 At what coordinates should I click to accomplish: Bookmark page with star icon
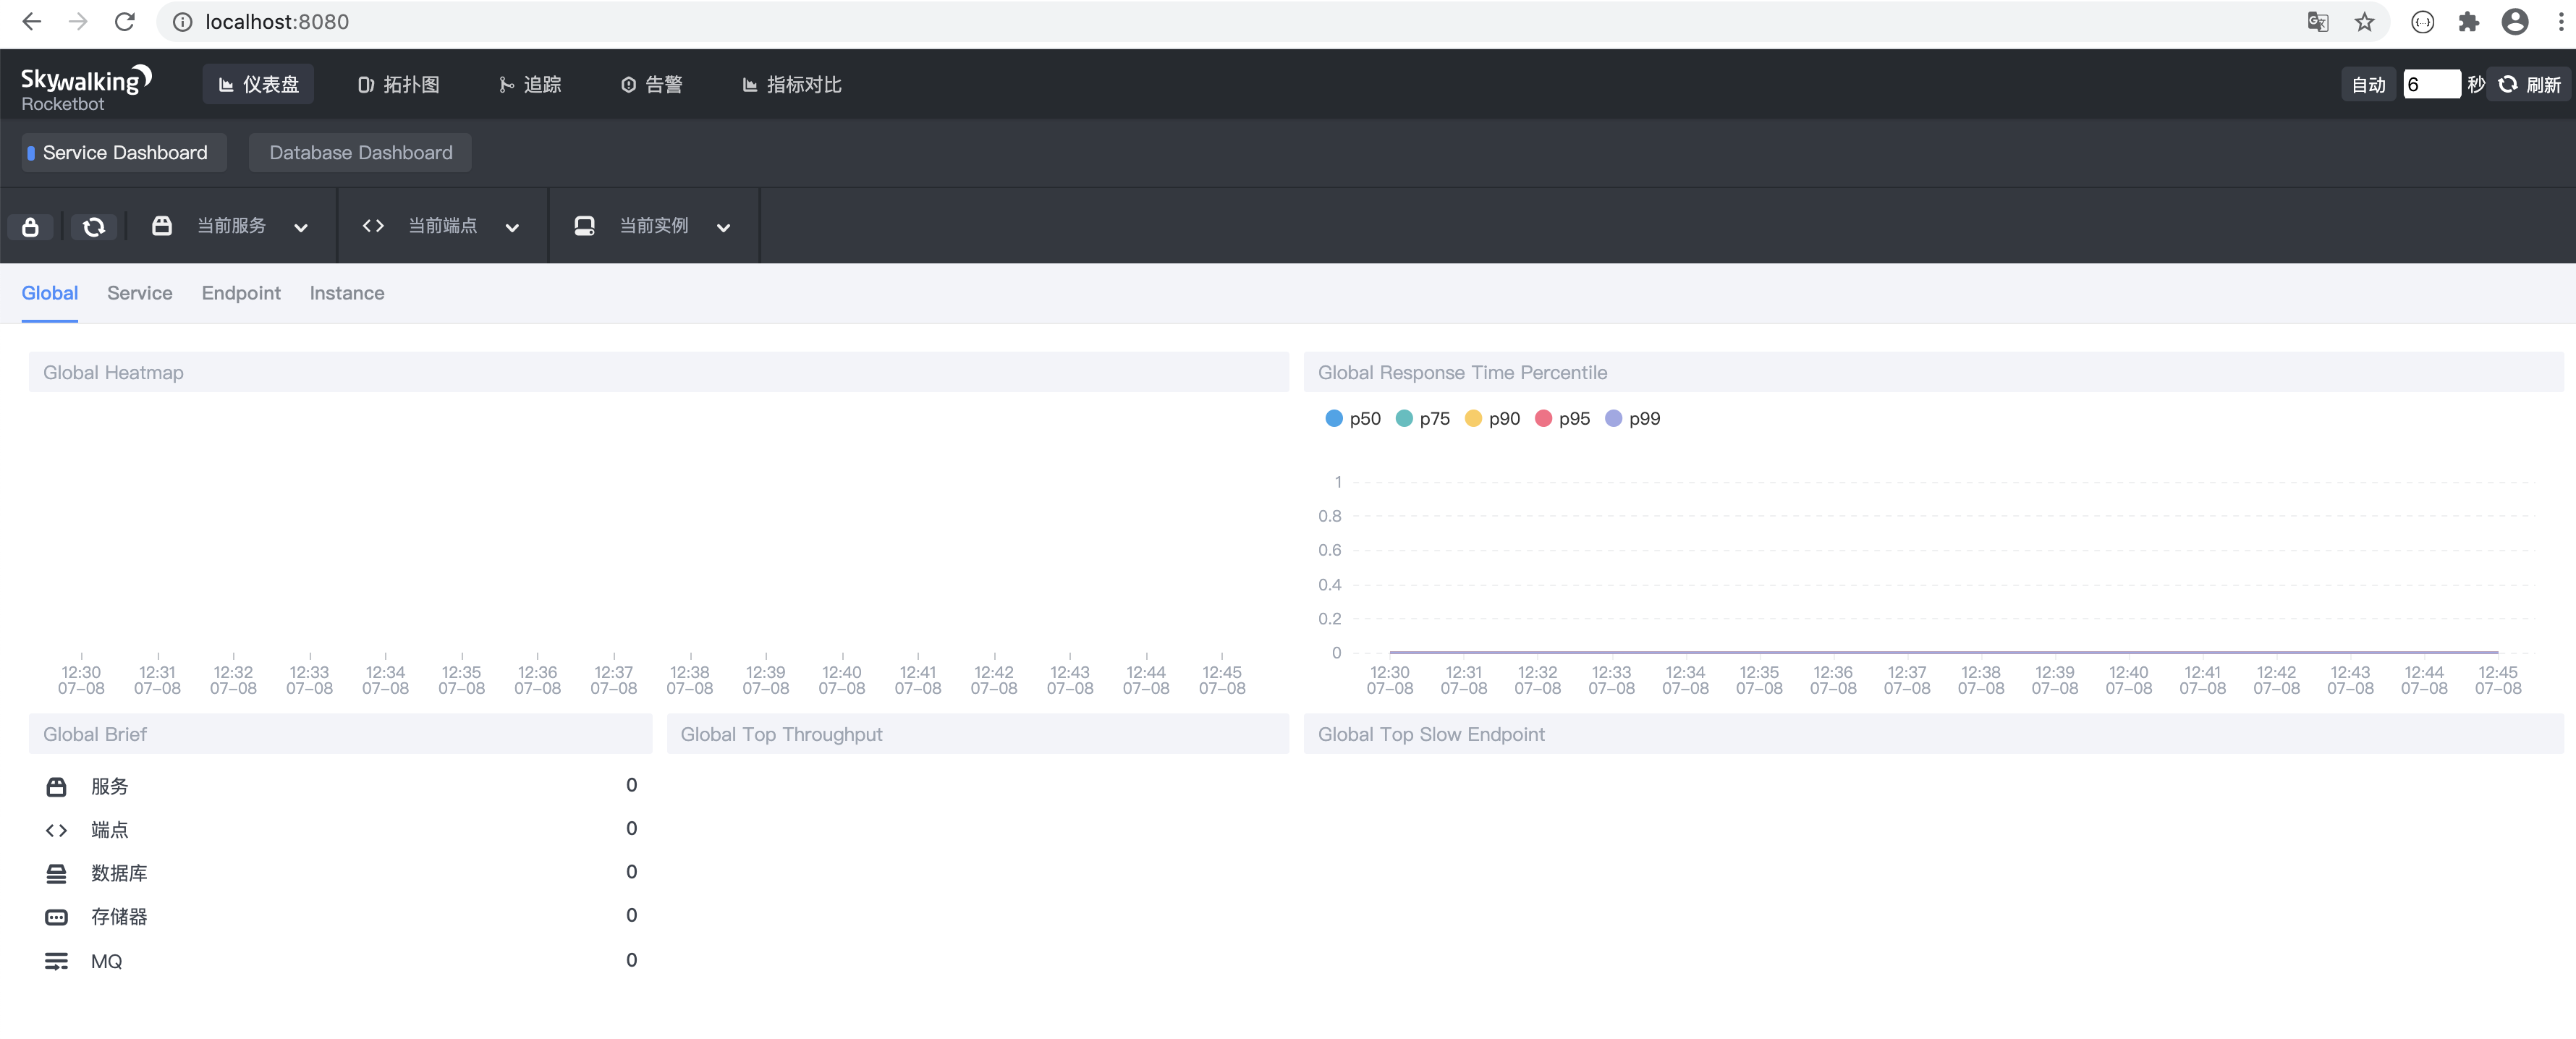tap(2365, 22)
